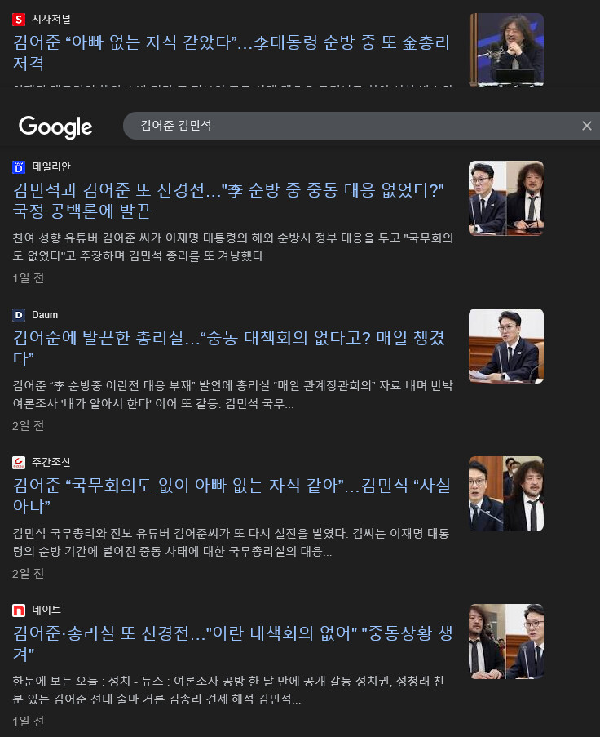
Task: Click the 시사저널 red S favicon
Action: (18, 20)
